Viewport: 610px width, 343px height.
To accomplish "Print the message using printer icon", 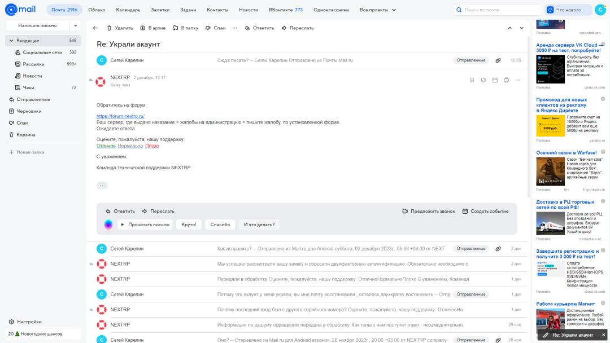I will coord(506,80).
